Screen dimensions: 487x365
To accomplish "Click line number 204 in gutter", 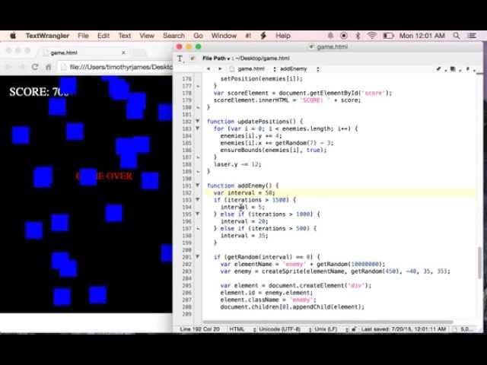I will 187,278.
